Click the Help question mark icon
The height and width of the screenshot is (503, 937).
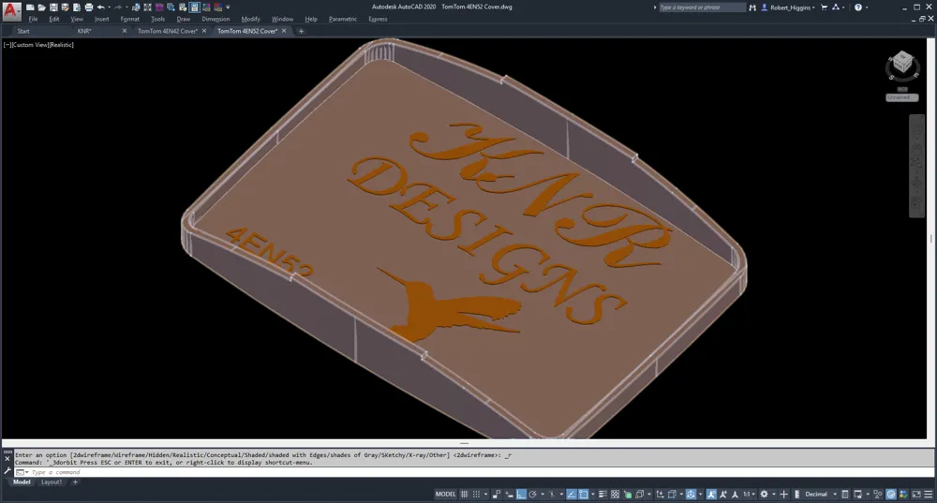pos(858,7)
